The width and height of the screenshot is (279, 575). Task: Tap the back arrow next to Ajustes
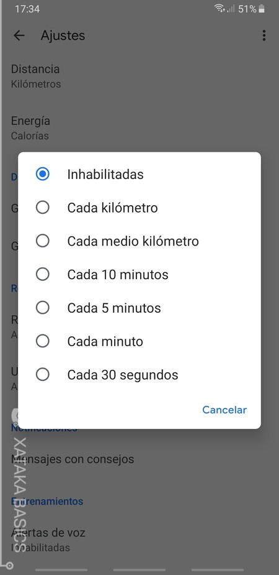19,35
